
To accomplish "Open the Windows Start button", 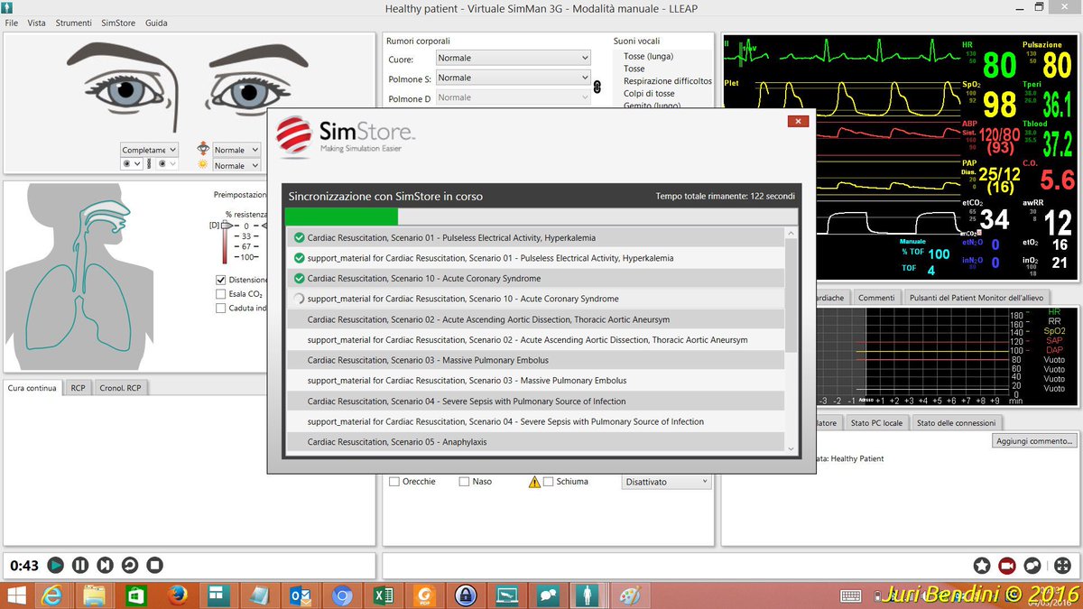I will coord(15,595).
